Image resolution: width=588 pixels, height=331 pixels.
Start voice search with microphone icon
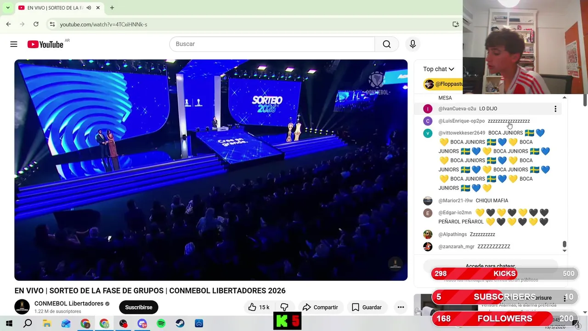pos(413,44)
